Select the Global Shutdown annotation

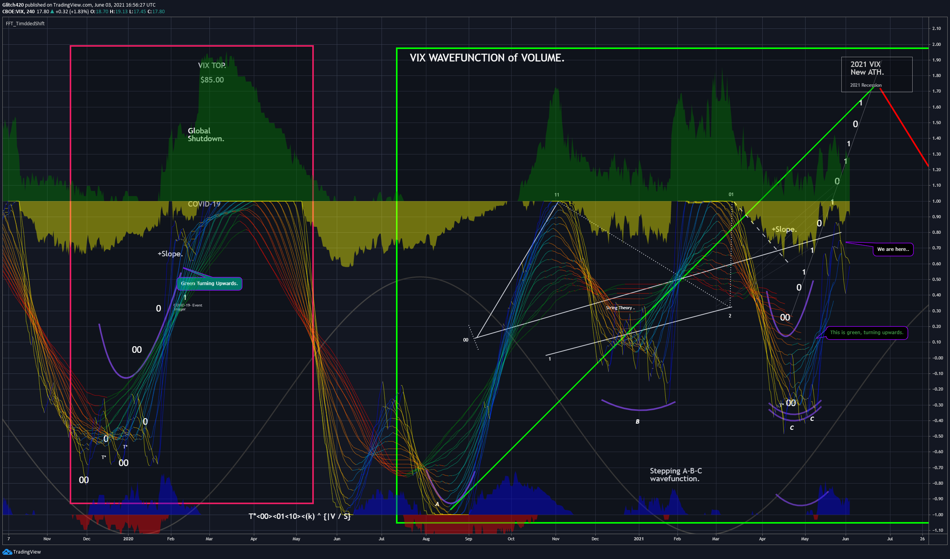pyautogui.click(x=206, y=135)
